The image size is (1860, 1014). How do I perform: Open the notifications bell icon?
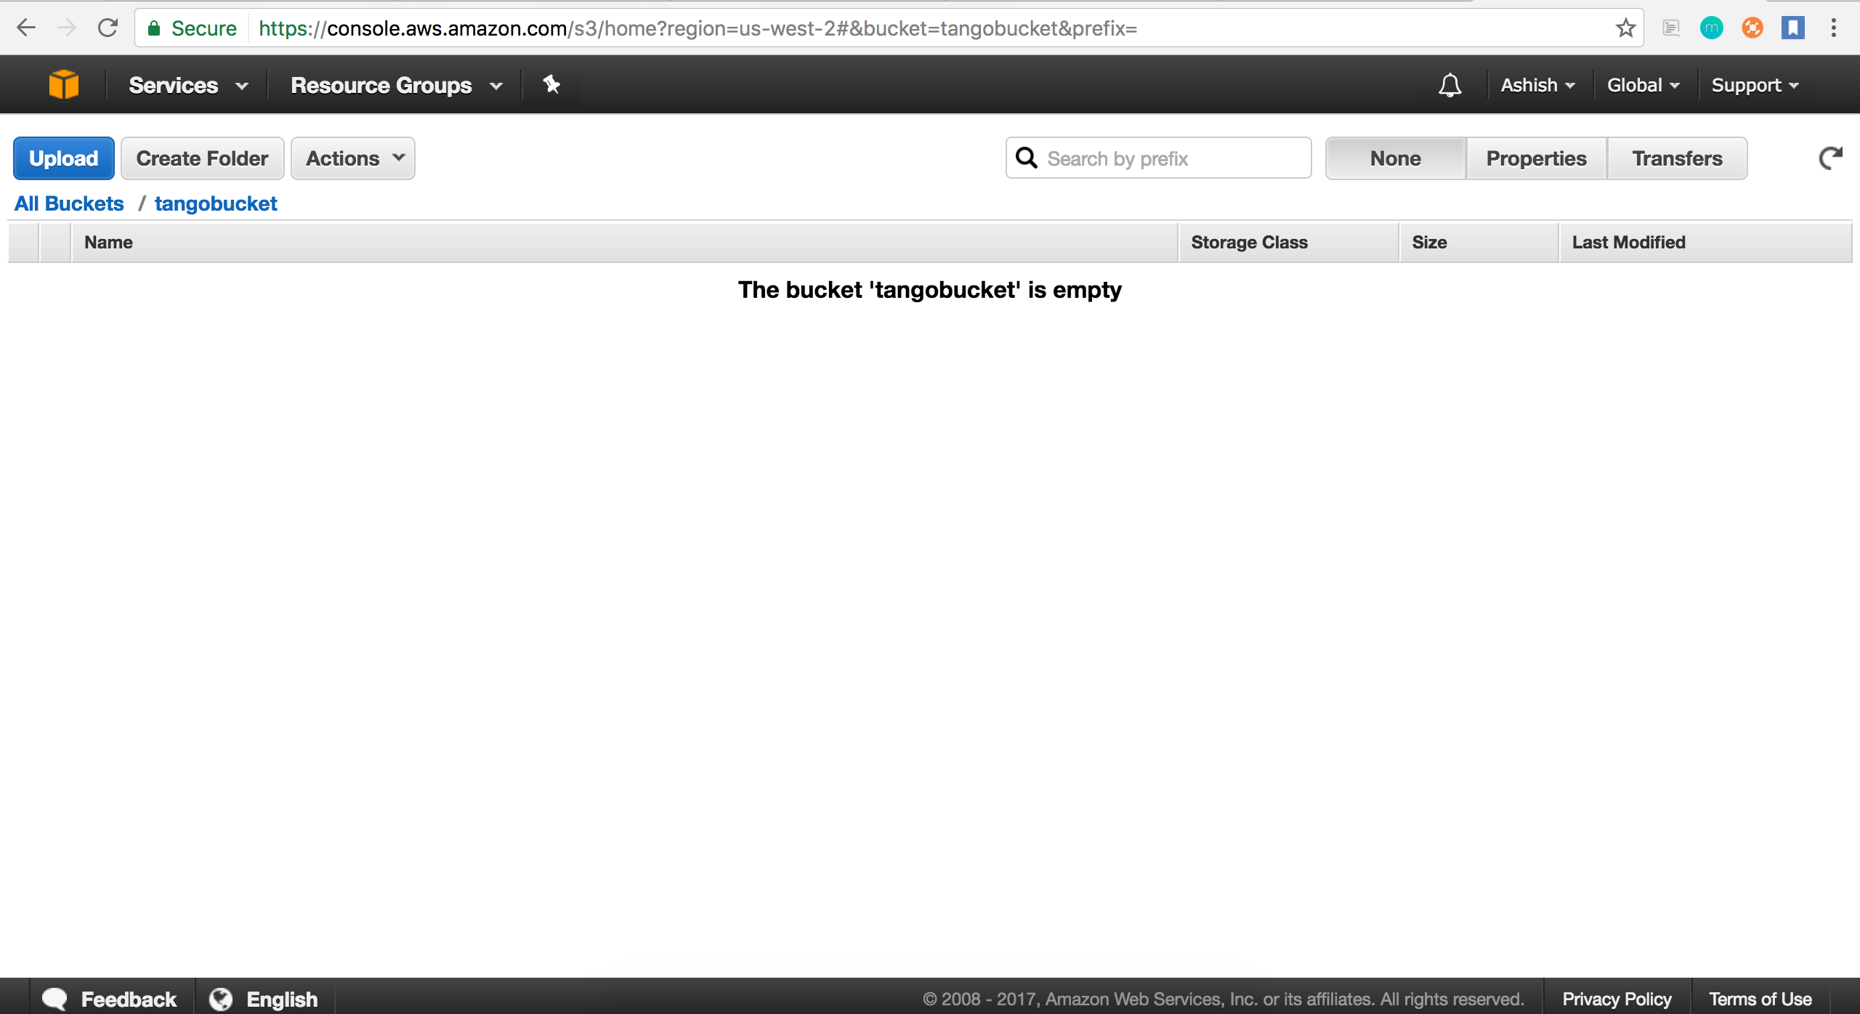coord(1449,85)
